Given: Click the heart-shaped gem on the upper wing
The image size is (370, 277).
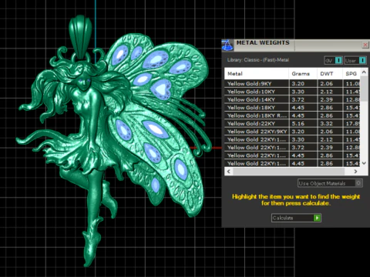Looking at the screenshot, I should tap(161, 89).
